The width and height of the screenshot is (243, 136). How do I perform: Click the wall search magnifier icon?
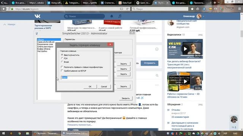click(157, 76)
